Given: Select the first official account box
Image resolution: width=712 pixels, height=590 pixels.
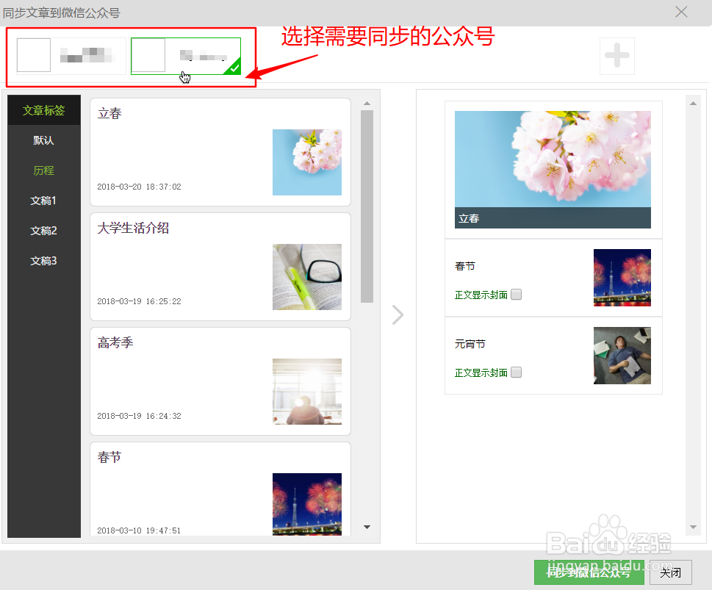Looking at the screenshot, I should coord(71,55).
